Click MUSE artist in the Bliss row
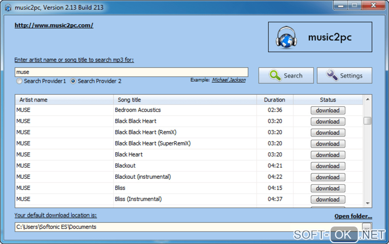Screen dimensions: 389x244 coord(23,188)
